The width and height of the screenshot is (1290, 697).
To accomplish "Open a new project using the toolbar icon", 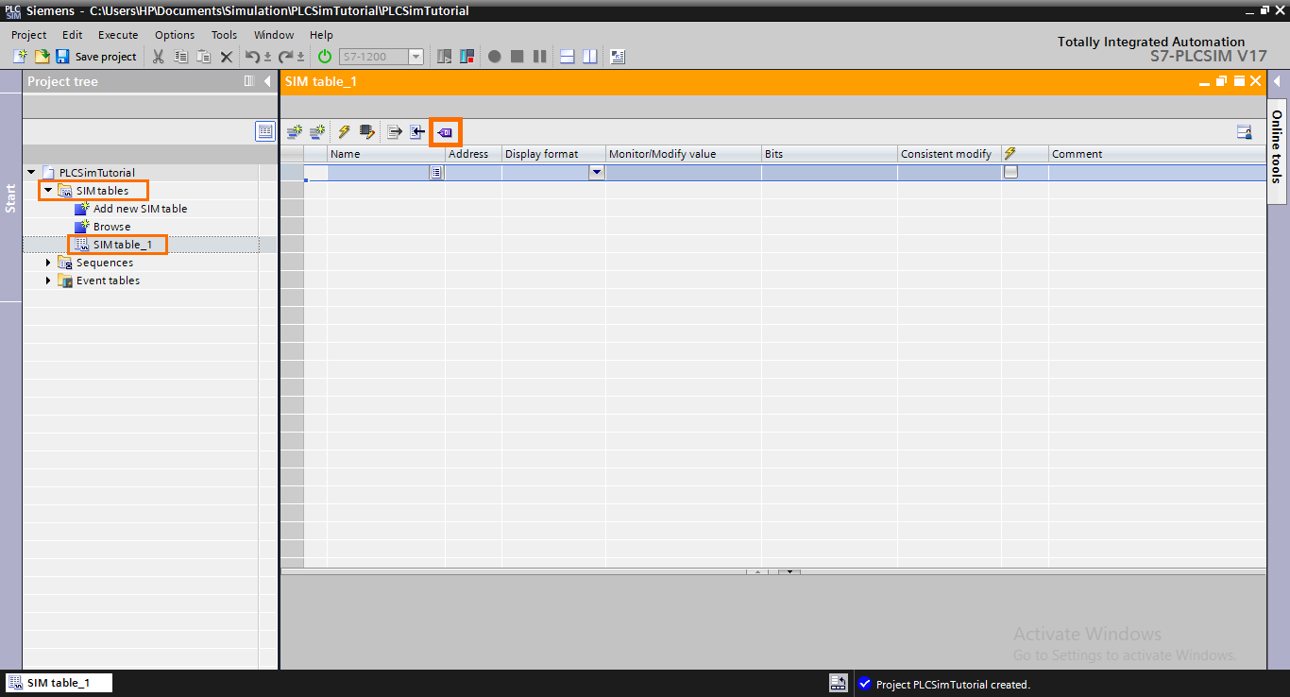I will [20, 56].
